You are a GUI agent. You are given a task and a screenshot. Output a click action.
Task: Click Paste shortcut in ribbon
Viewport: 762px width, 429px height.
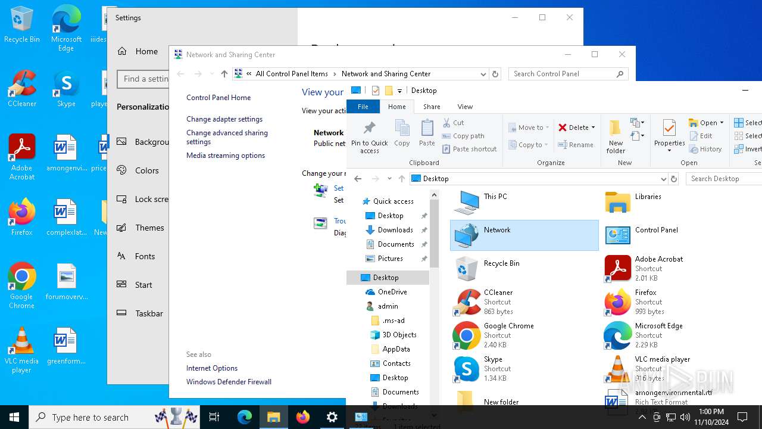[469, 149]
